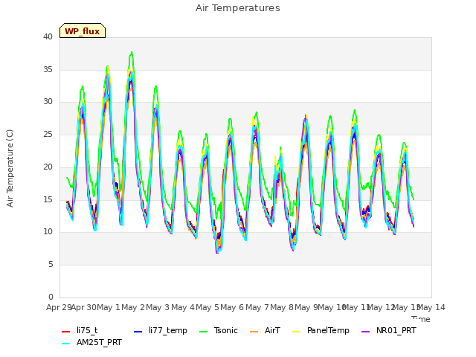Click the orange AirT legend swatch

coord(254,332)
